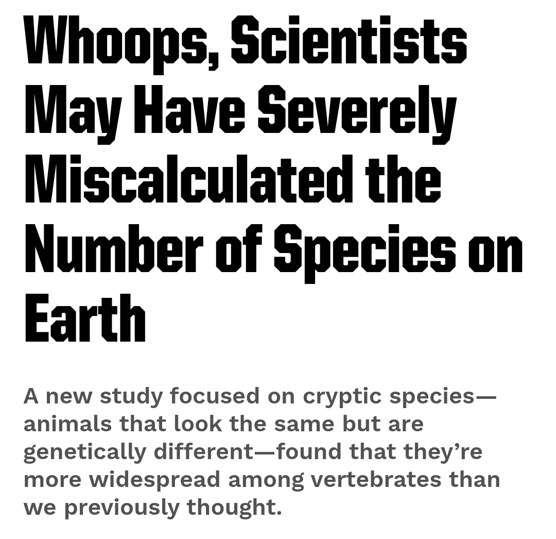Click the word "focused" in the subheading
The height and width of the screenshot is (539, 556).
tap(215, 396)
